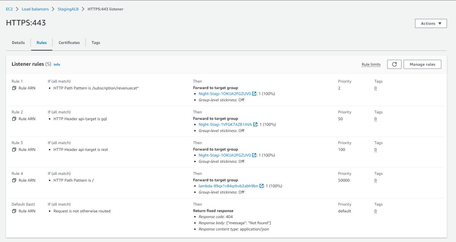Copy the Rule 1 ARN icon
This screenshot has height=242, width=456.
(14, 88)
